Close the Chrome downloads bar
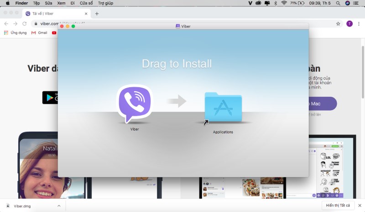Image resolution: width=365 pixels, height=212 pixels. (x=360, y=206)
